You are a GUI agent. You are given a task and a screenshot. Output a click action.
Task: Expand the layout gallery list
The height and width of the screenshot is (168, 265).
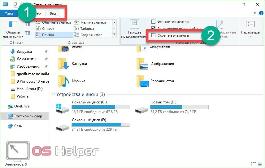pos(115,35)
